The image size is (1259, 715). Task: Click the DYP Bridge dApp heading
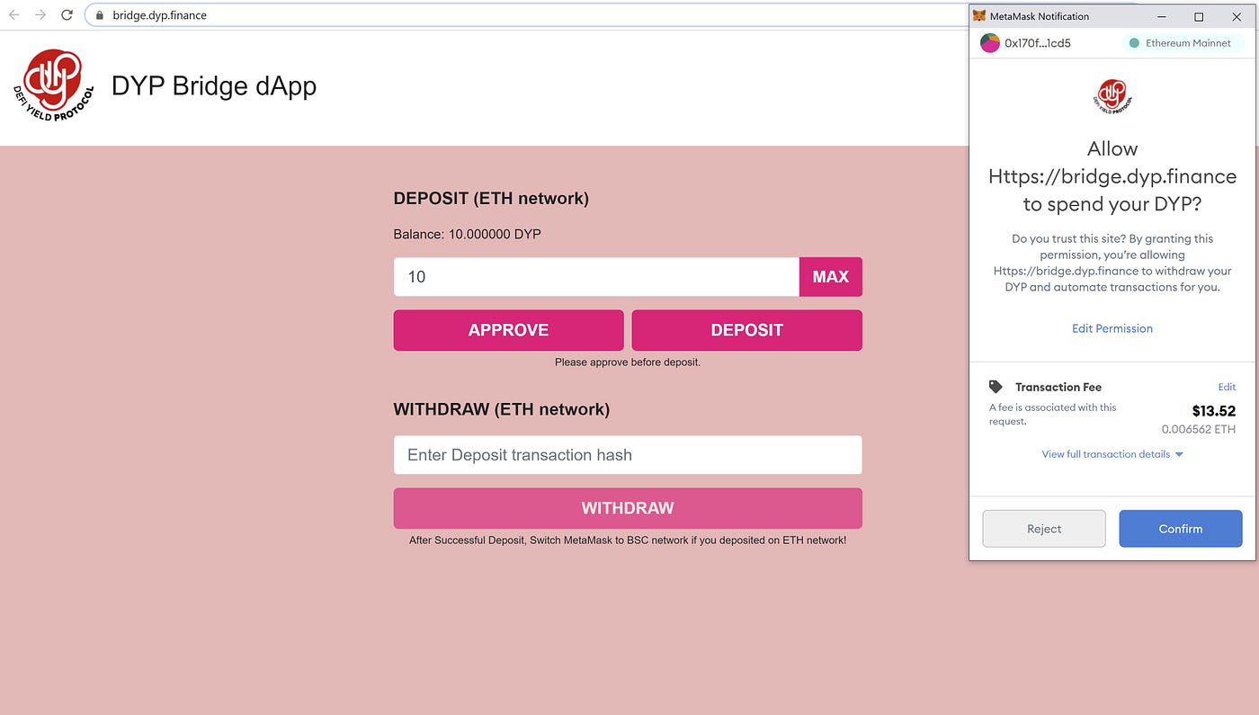(214, 86)
